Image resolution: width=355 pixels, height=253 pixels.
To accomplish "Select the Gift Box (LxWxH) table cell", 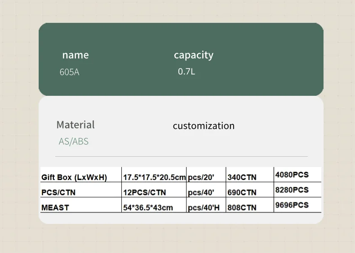I will coord(74,177).
